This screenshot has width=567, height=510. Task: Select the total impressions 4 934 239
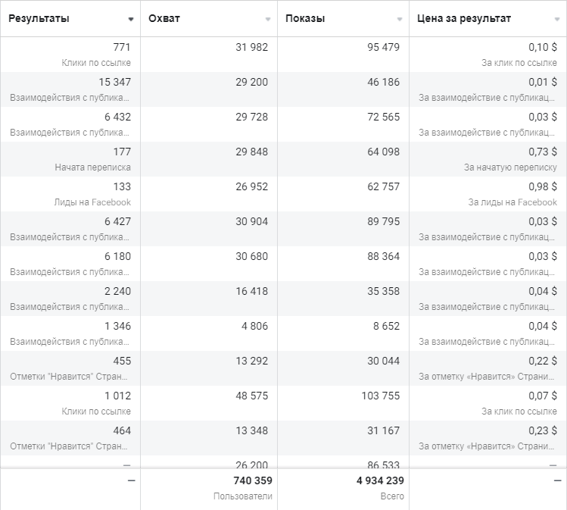380,480
